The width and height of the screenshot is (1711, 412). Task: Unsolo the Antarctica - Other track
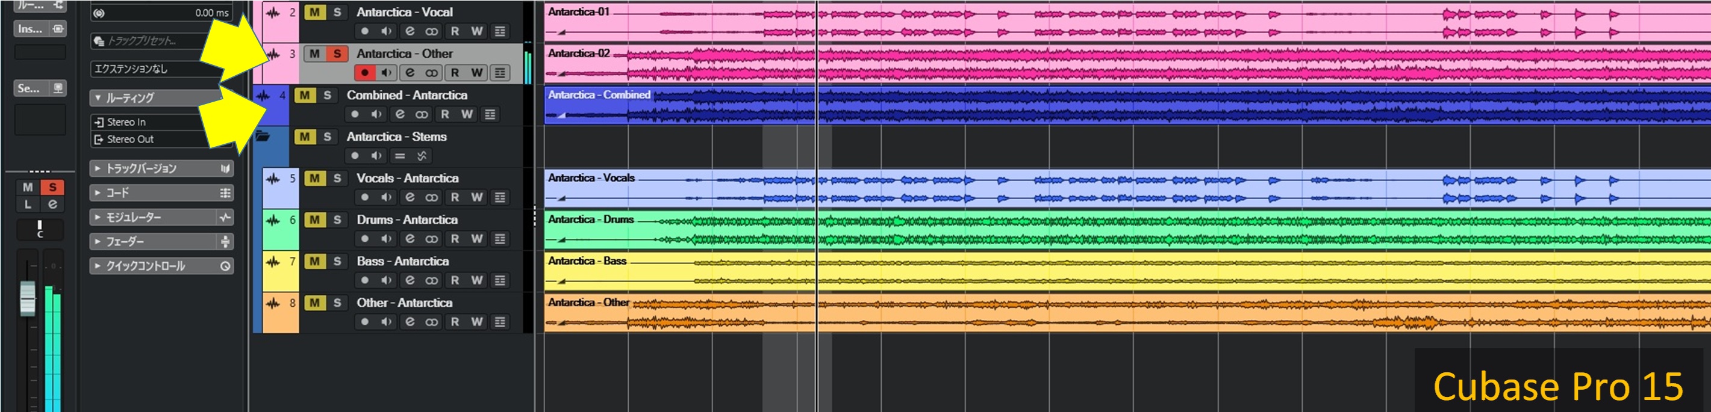(x=337, y=54)
